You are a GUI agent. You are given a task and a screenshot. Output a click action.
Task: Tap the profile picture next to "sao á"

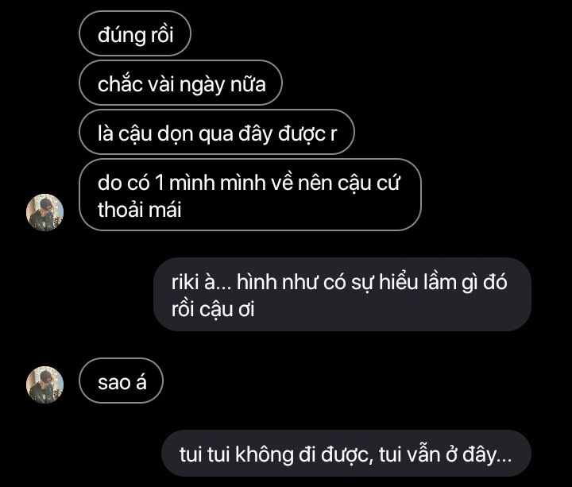pyautogui.click(x=44, y=385)
